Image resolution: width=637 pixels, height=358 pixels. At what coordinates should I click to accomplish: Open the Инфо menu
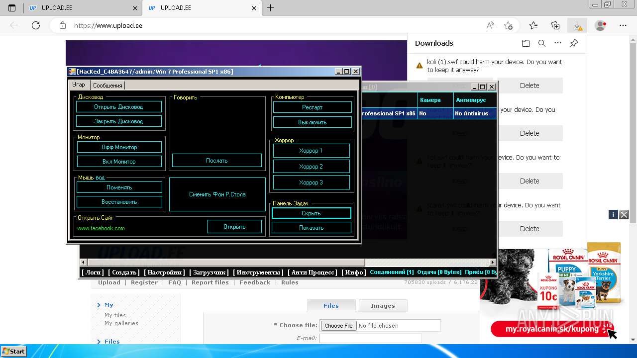pyautogui.click(x=354, y=272)
